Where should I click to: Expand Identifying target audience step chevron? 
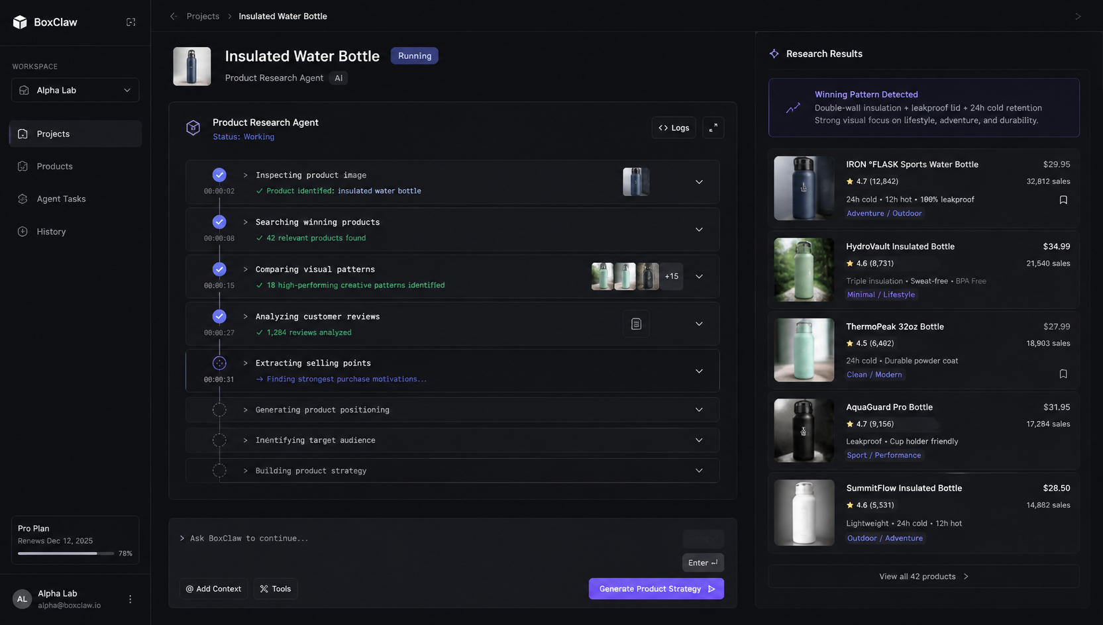click(x=699, y=440)
